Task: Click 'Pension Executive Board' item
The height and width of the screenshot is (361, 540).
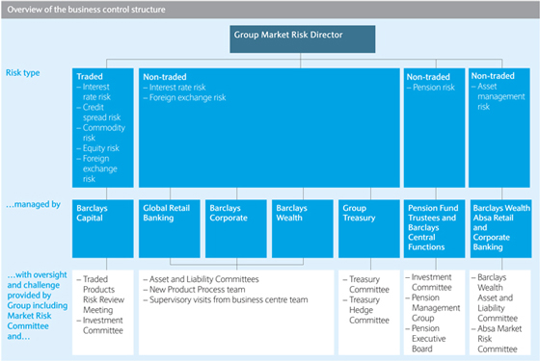Action: (x=426, y=338)
